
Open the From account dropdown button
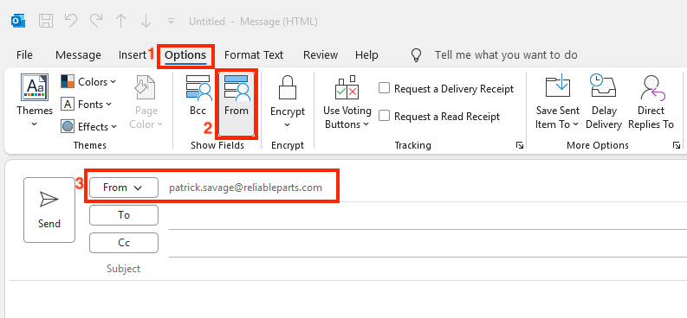(124, 188)
